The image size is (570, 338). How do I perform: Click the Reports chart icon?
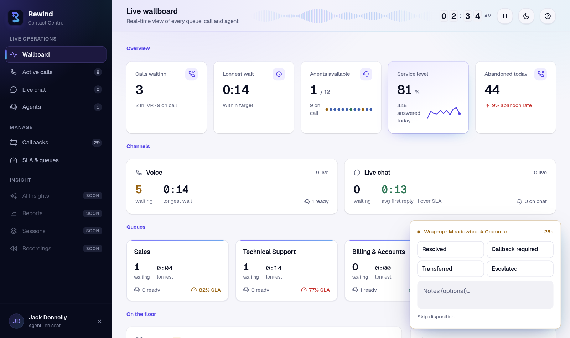pyautogui.click(x=14, y=213)
